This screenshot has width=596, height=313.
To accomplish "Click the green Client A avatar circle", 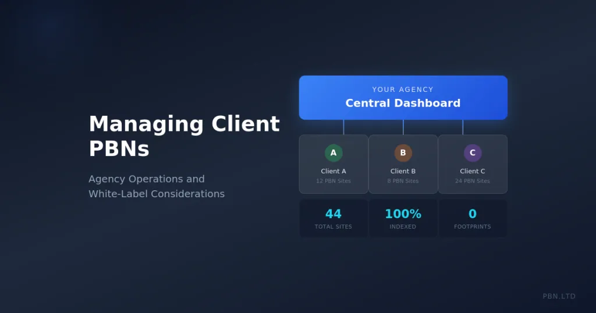I will point(334,152).
